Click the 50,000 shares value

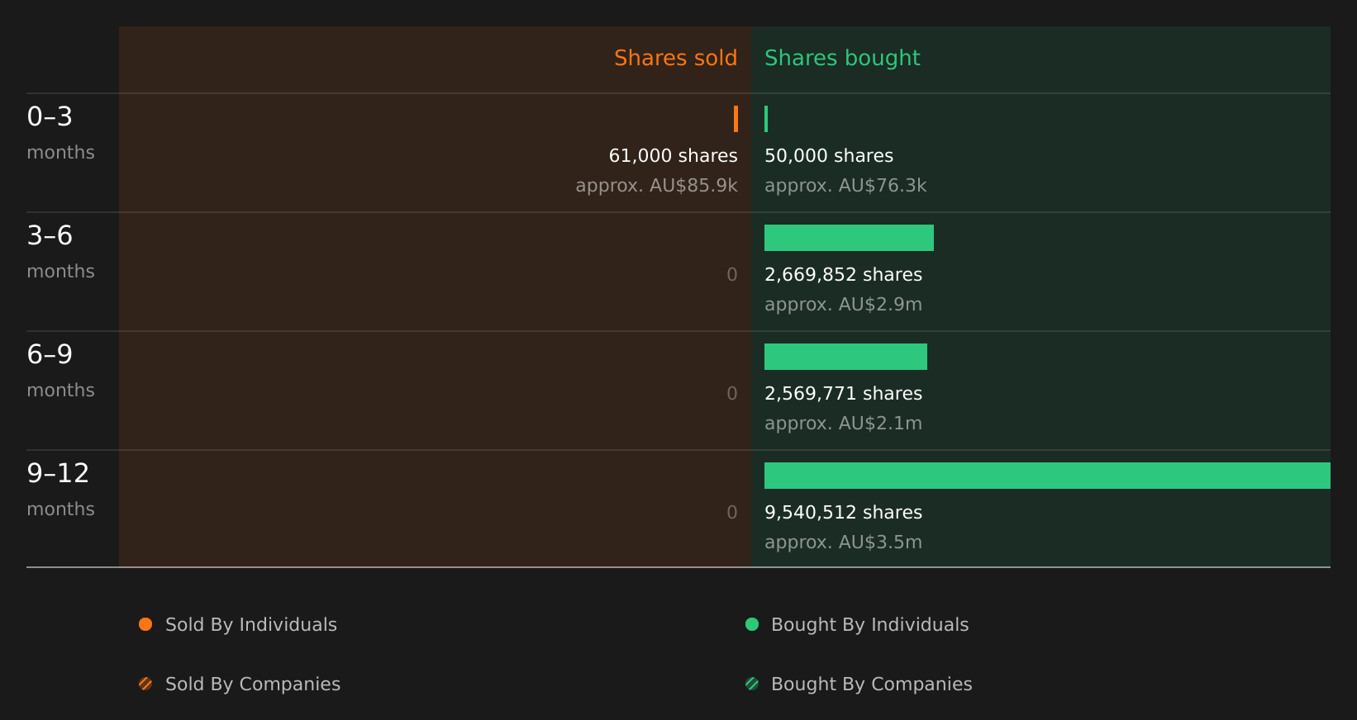[829, 156]
